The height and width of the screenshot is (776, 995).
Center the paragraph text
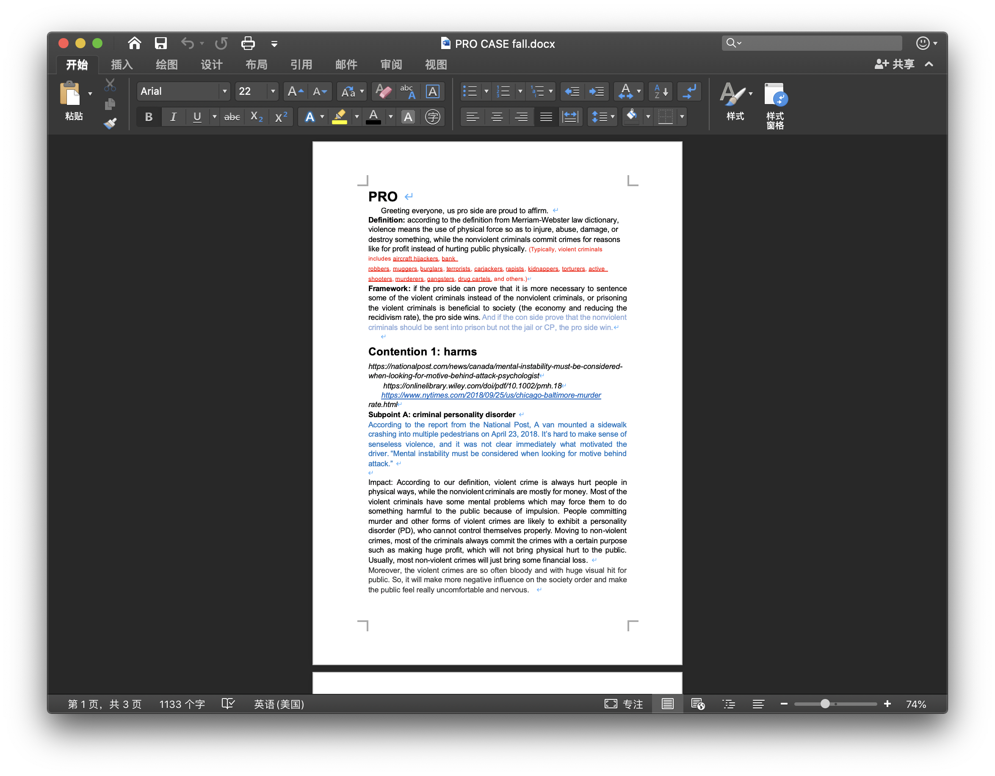497,117
